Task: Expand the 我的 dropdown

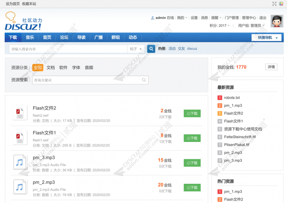Action: tap(182, 18)
